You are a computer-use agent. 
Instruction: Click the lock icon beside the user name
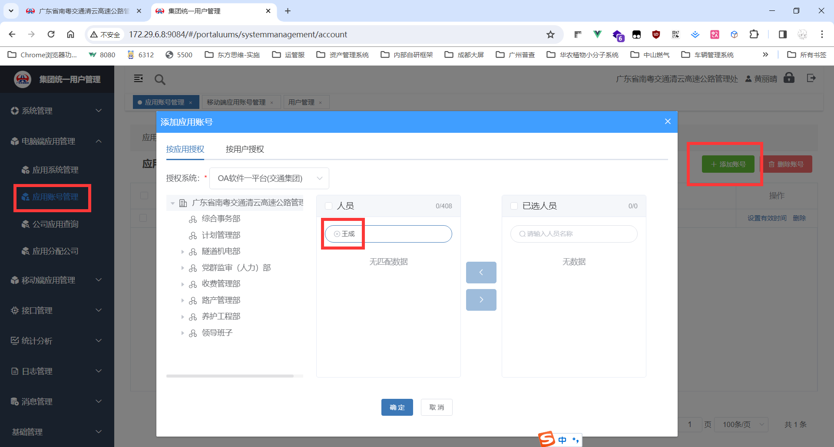click(789, 78)
